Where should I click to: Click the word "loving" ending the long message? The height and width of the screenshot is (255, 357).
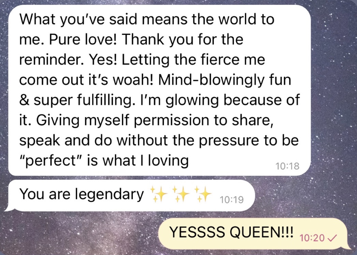tap(168, 161)
